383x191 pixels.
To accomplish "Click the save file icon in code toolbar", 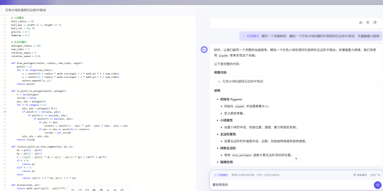I will [x=94, y=190].
